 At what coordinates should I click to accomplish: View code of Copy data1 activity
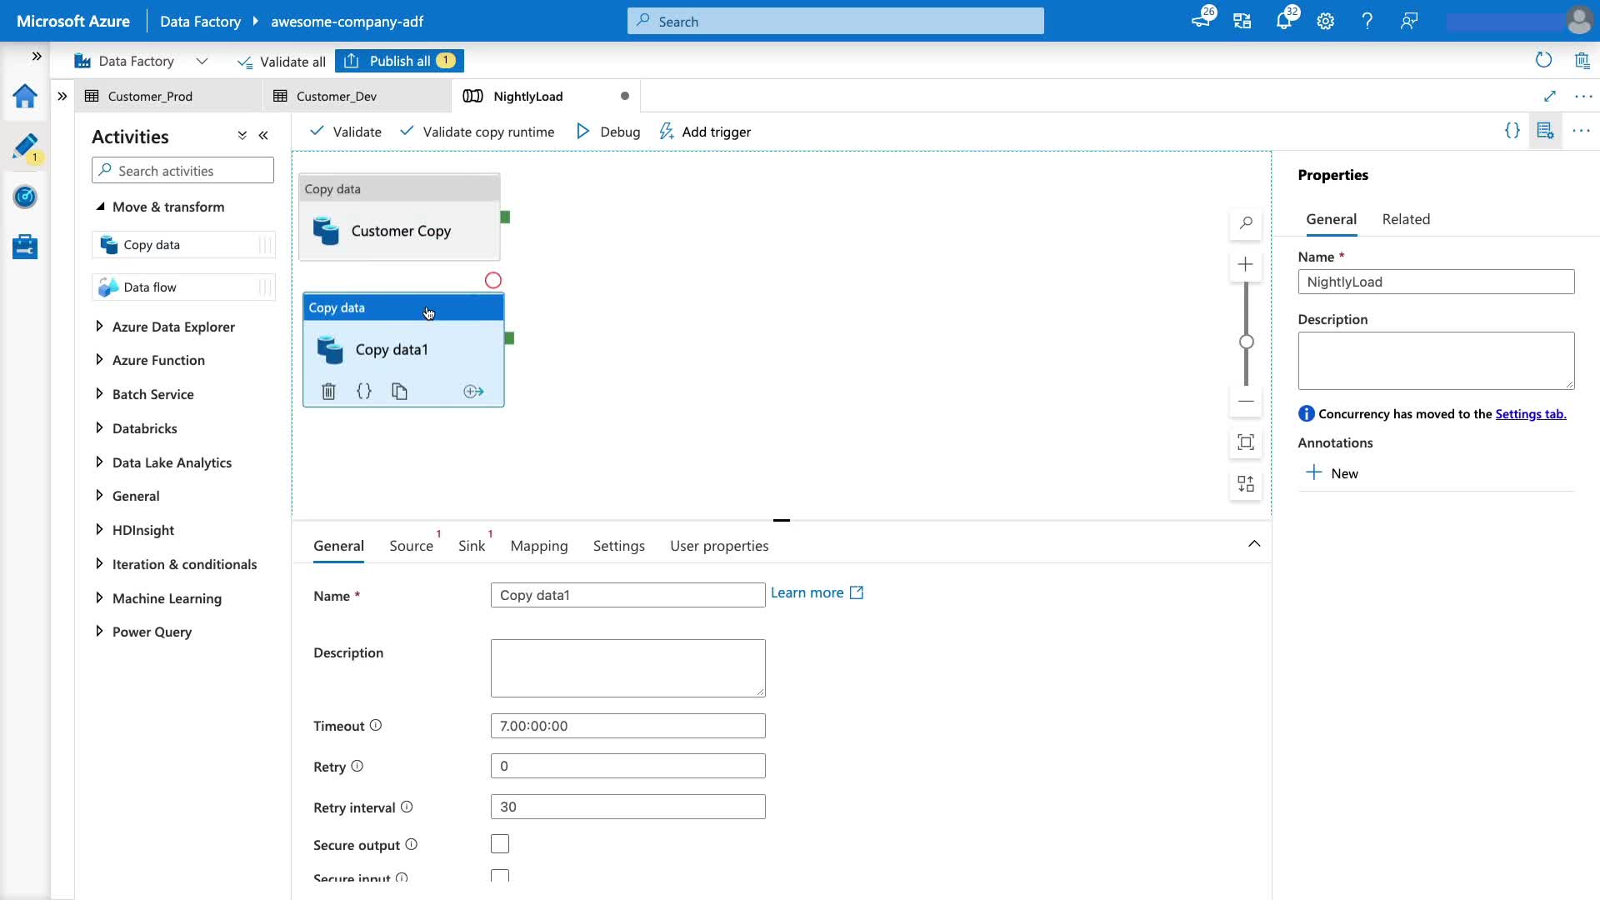tap(364, 392)
